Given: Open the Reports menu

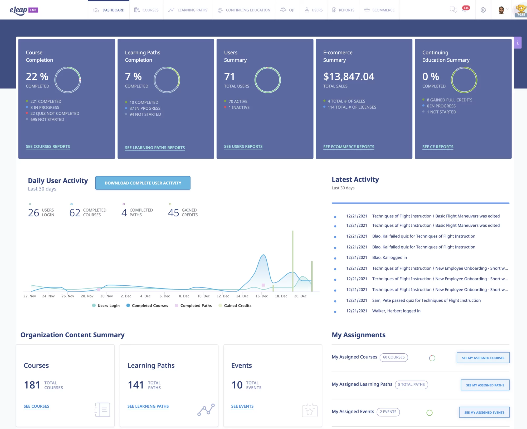Looking at the screenshot, I should 343,10.
